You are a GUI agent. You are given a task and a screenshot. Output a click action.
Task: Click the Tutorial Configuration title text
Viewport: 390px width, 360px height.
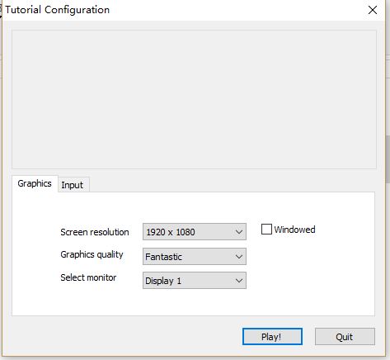pyautogui.click(x=57, y=10)
